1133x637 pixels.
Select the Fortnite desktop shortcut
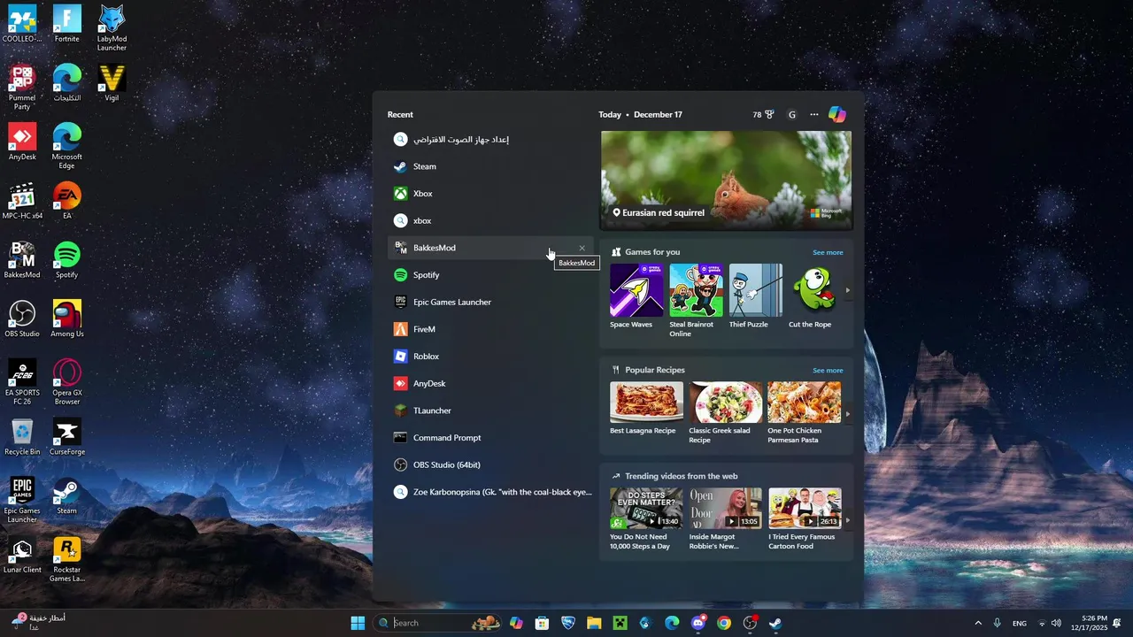(66, 24)
